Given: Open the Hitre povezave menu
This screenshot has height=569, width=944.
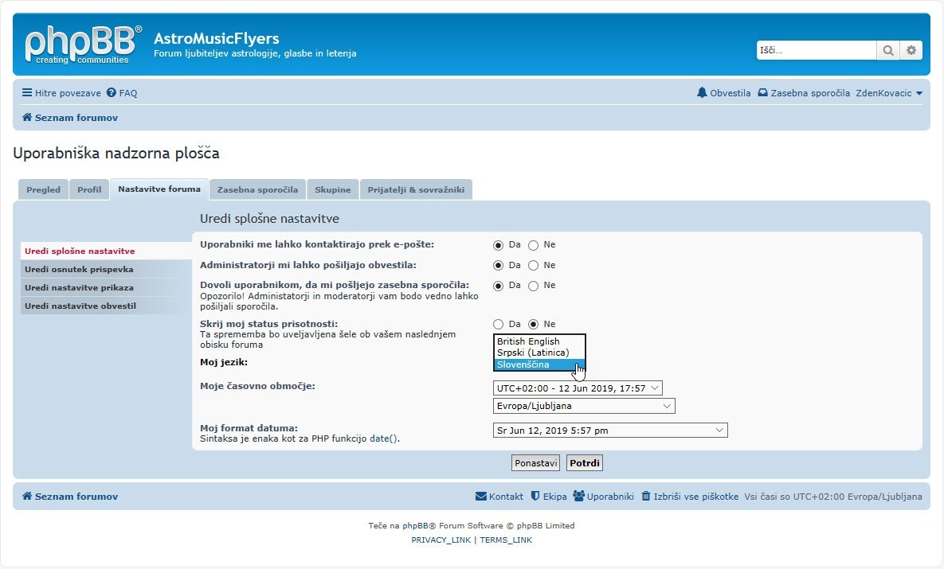Looking at the screenshot, I should click(61, 93).
